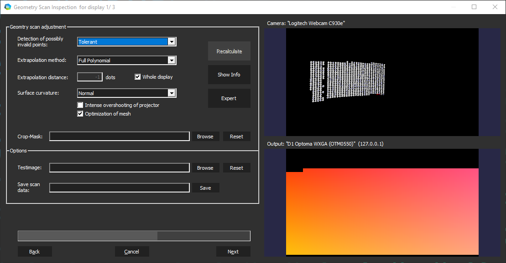Enable Intense overshooting of projector
The width and height of the screenshot is (506, 263).
pos(80,105)
